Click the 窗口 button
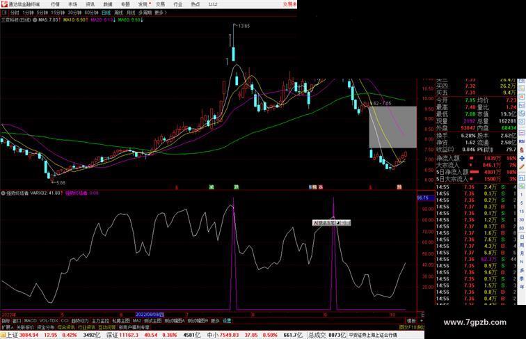The height and width of the screenshot is (339, 526). 17,321
